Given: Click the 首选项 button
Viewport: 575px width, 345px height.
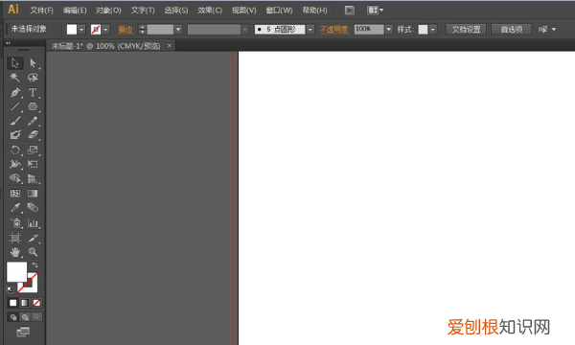Looking at the screenshot, I should click(512, 30).
